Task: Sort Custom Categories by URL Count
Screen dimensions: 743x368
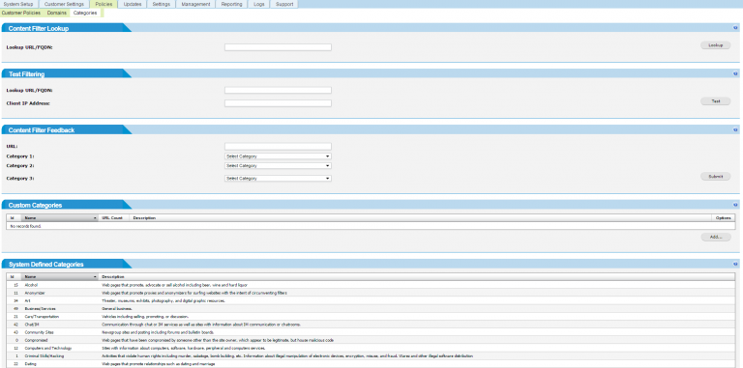Action: tap(114, 218)
